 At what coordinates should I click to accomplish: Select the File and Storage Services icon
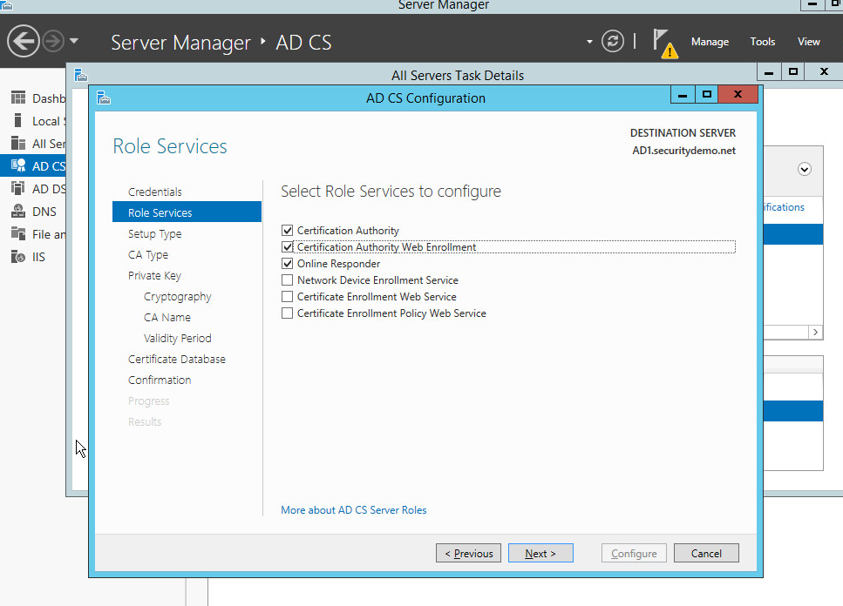pos(18,233)
